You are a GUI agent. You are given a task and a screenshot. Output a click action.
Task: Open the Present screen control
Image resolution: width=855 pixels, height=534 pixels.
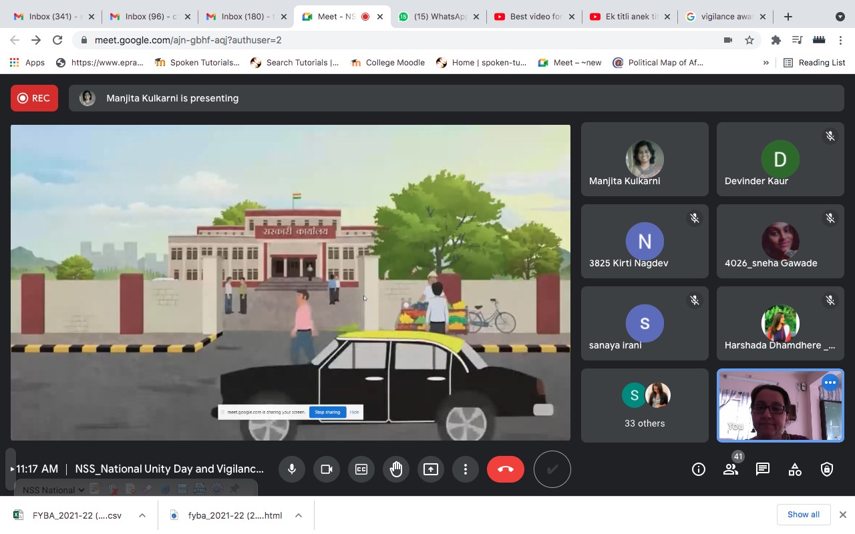pyautogui.click(x=431, y=469)
